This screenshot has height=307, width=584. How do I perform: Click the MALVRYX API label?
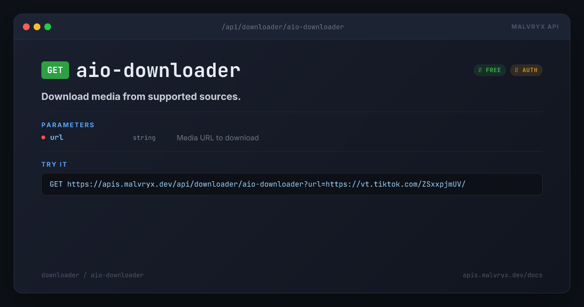535,27
